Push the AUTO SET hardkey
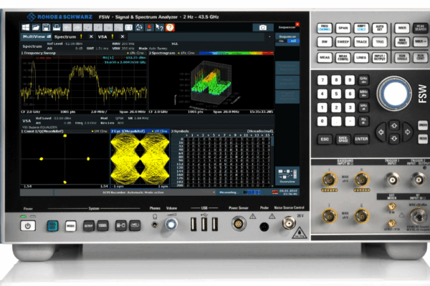The width and height of the screenshot is (430, 286). (380, 28)
